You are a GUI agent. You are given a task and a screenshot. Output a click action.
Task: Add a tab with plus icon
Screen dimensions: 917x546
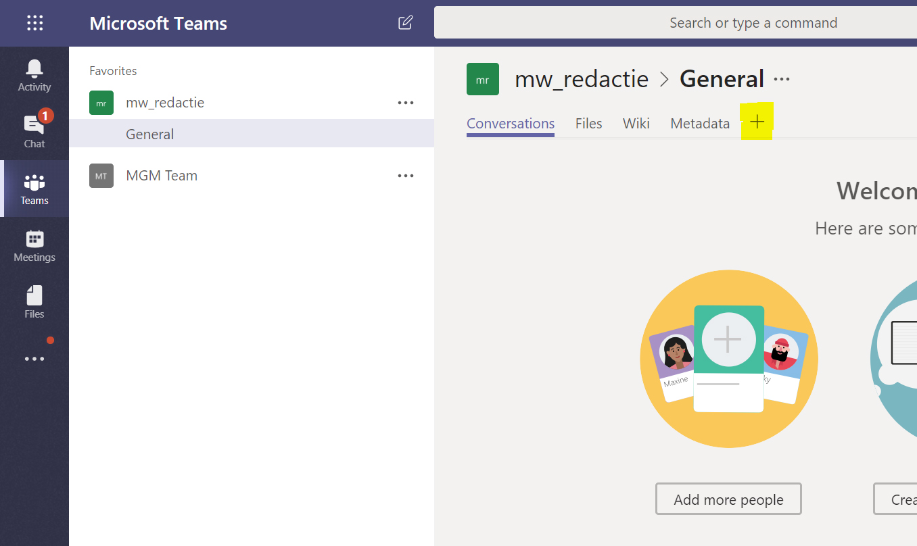(757, 122)
